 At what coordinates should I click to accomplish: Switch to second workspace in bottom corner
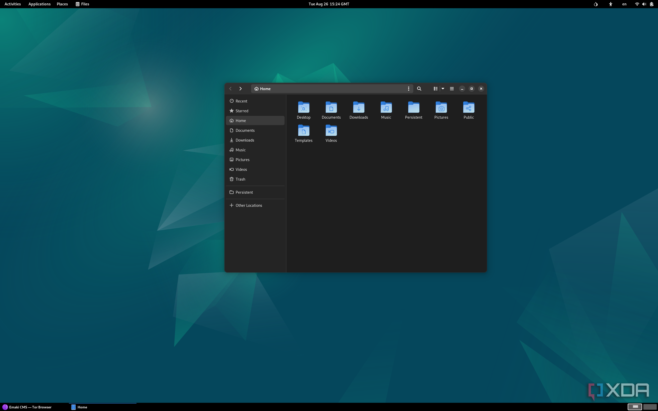point(650,407)
